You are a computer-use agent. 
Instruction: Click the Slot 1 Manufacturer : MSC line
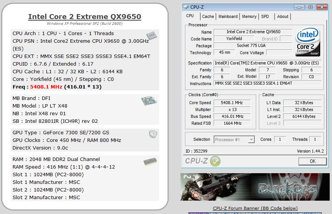46,182
